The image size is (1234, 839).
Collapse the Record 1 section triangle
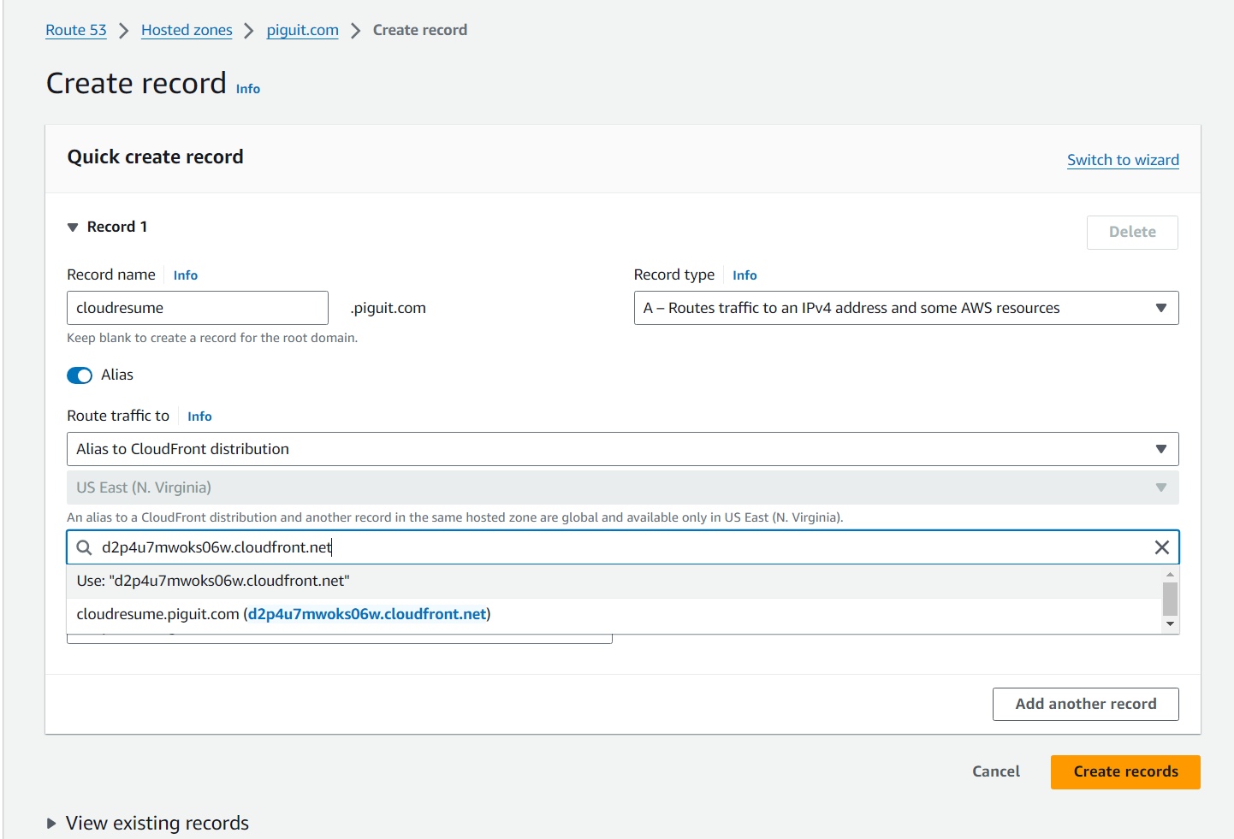[x=73, y=227]
